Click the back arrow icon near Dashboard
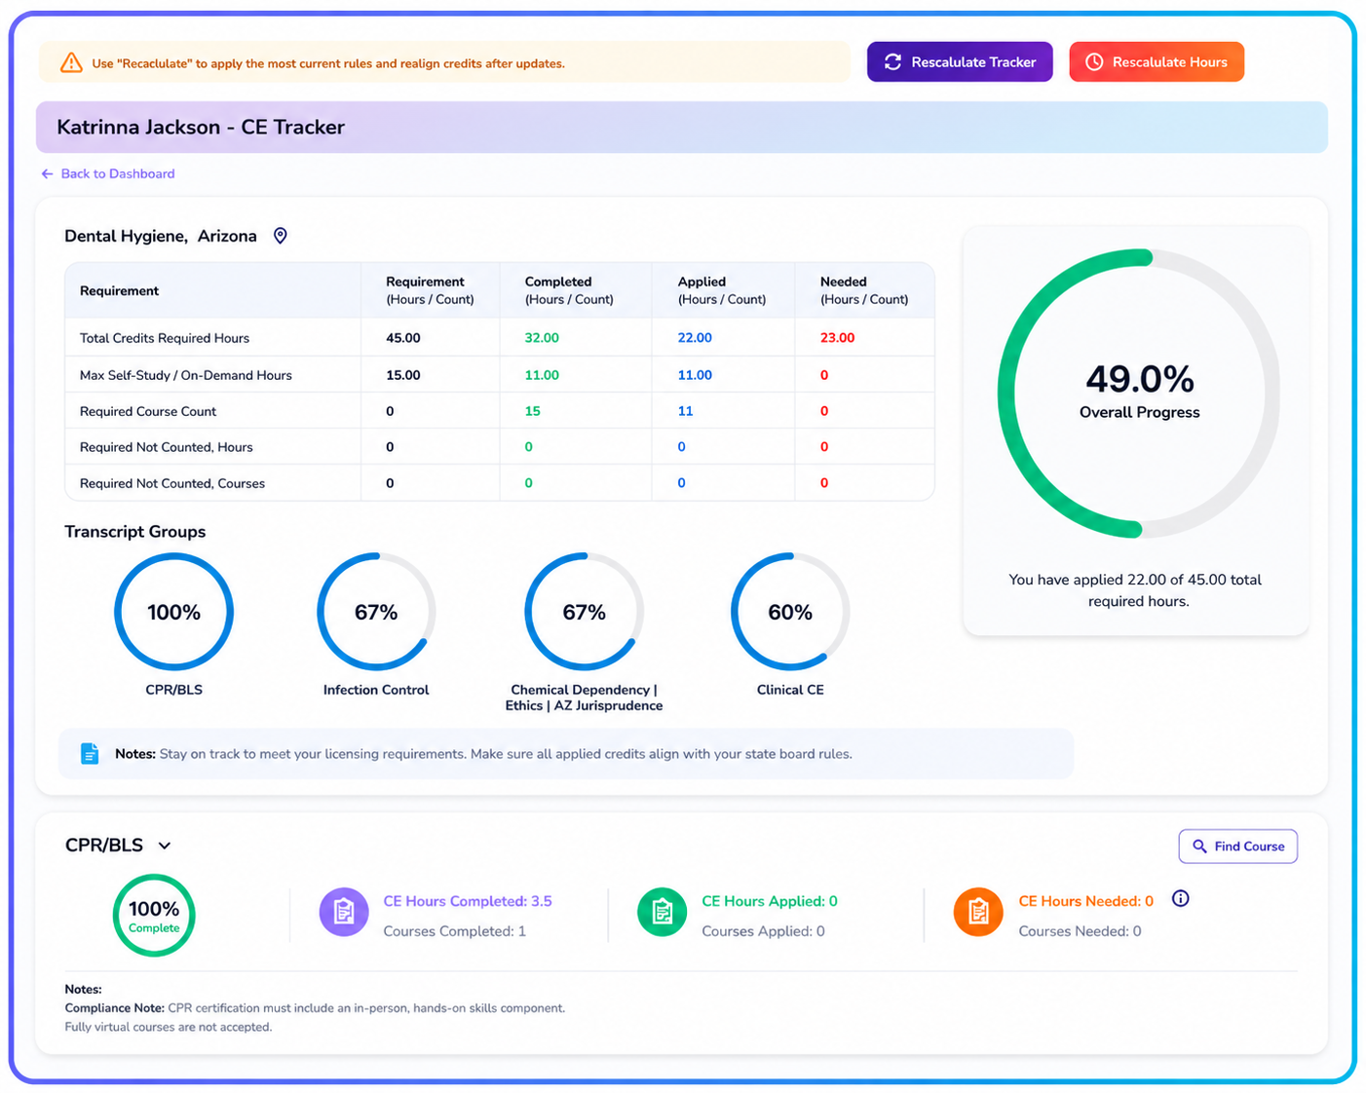Screen dimensions: 1366x1093 coord(47,173)
